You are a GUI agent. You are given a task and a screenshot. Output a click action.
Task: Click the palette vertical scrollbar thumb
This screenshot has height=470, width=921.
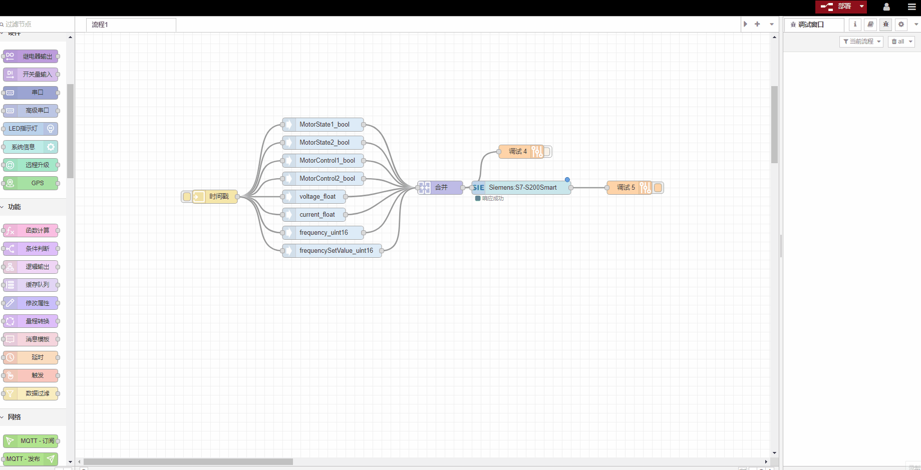[x=70, y=131]
